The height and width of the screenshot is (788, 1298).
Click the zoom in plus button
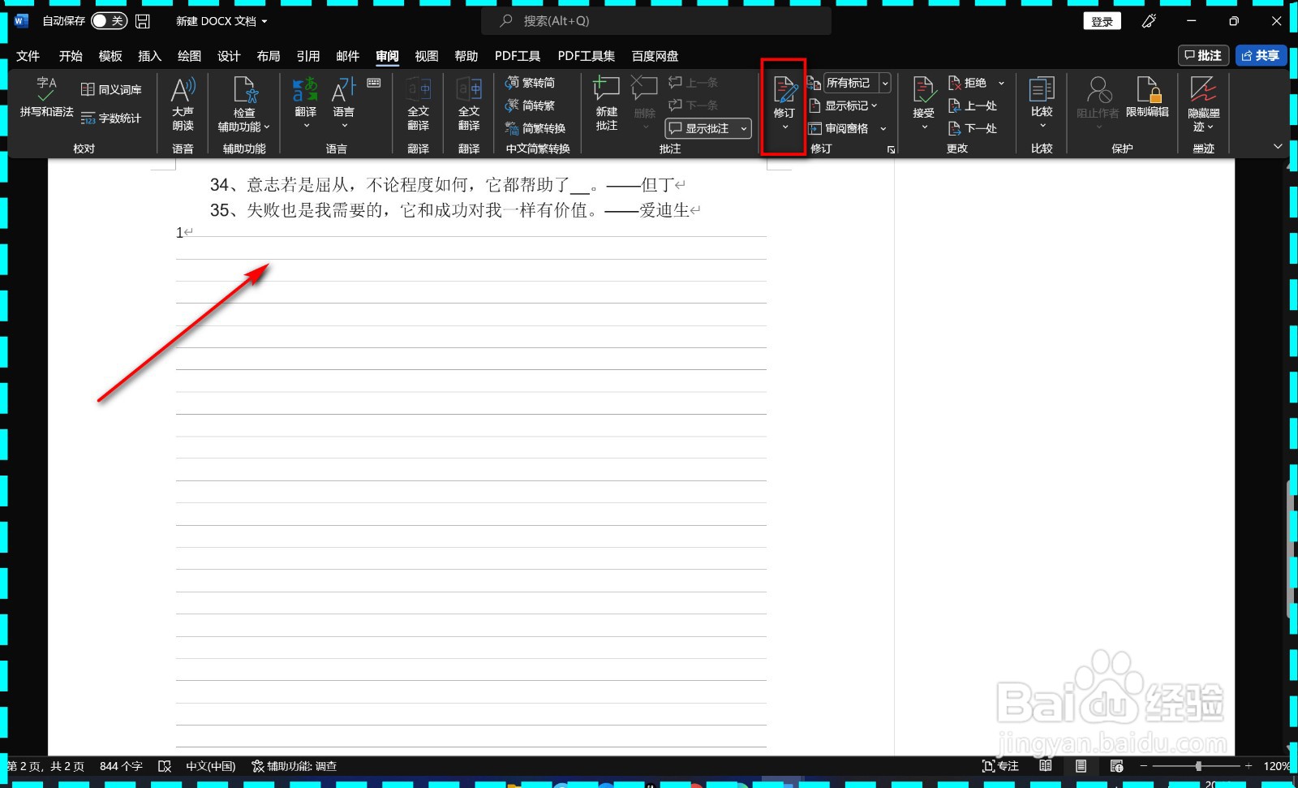pos(1249,766)
